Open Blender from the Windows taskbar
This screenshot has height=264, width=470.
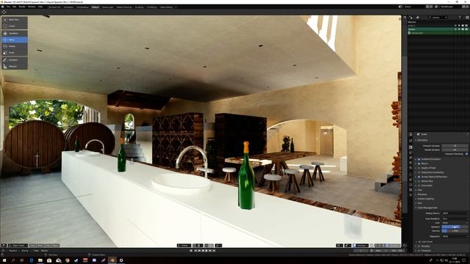112,260
